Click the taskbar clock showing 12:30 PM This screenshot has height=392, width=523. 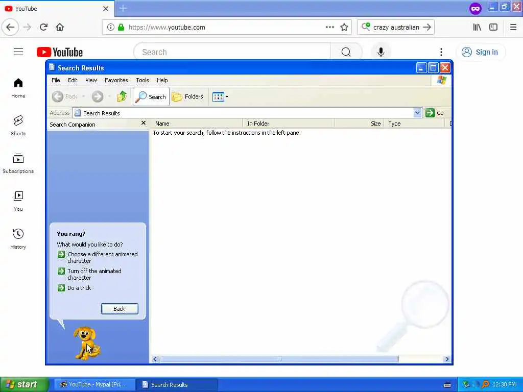(x=504, y=384)
